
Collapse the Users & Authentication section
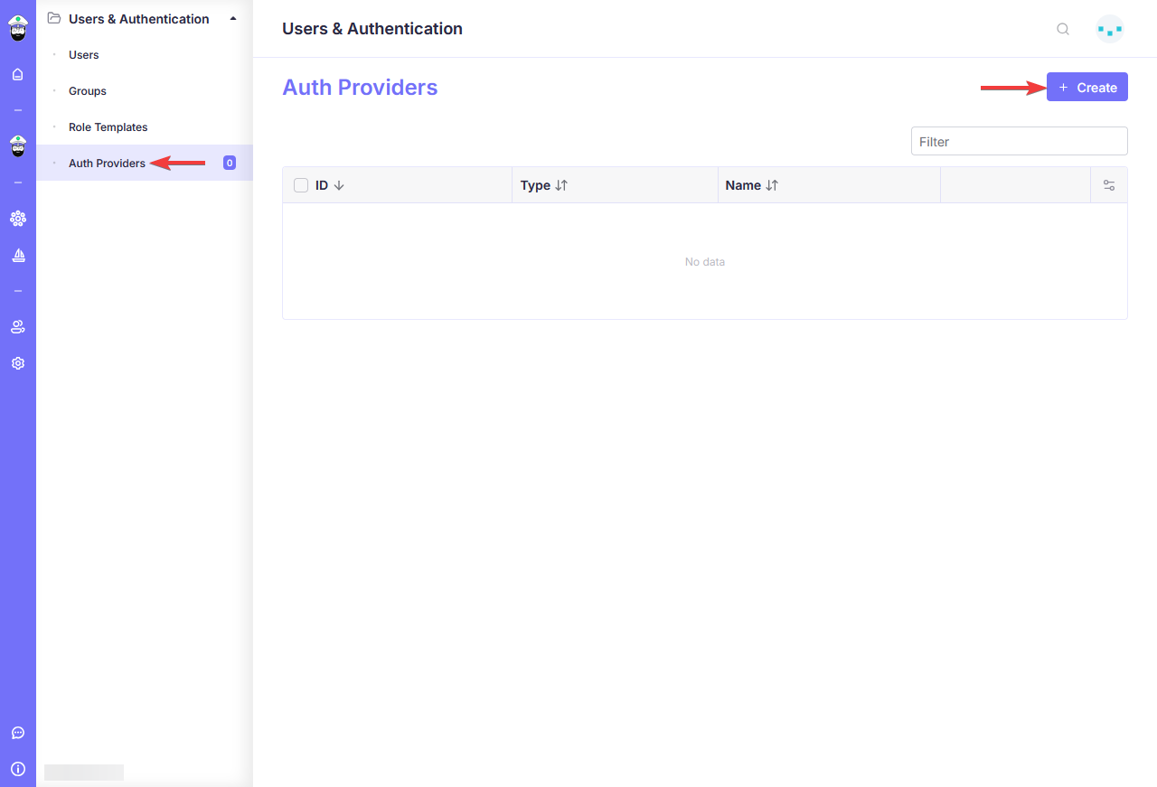click(x=233, y=19)
